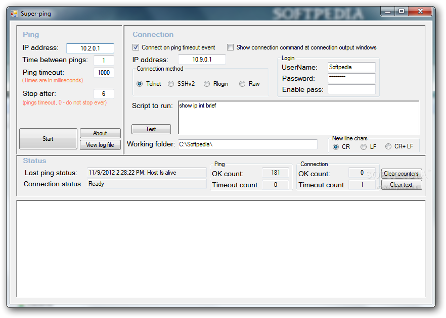
Task: Edit the Working folder path field
Action: tap(248, 144)
